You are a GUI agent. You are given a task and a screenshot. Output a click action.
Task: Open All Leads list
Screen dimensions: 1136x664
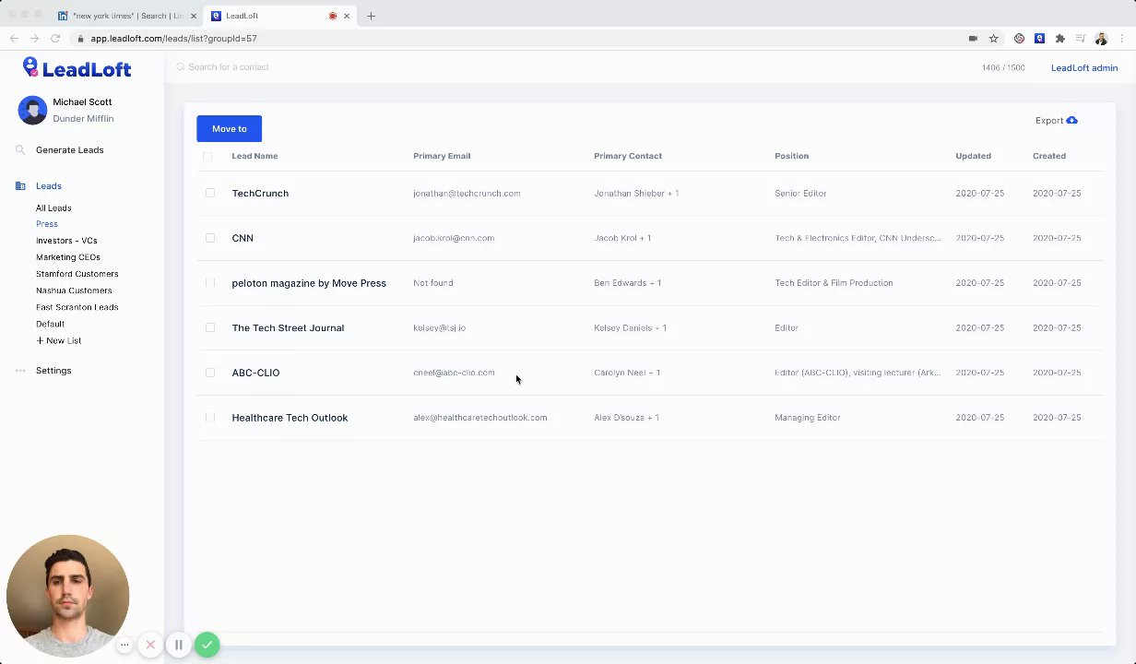tap(53, 208)
